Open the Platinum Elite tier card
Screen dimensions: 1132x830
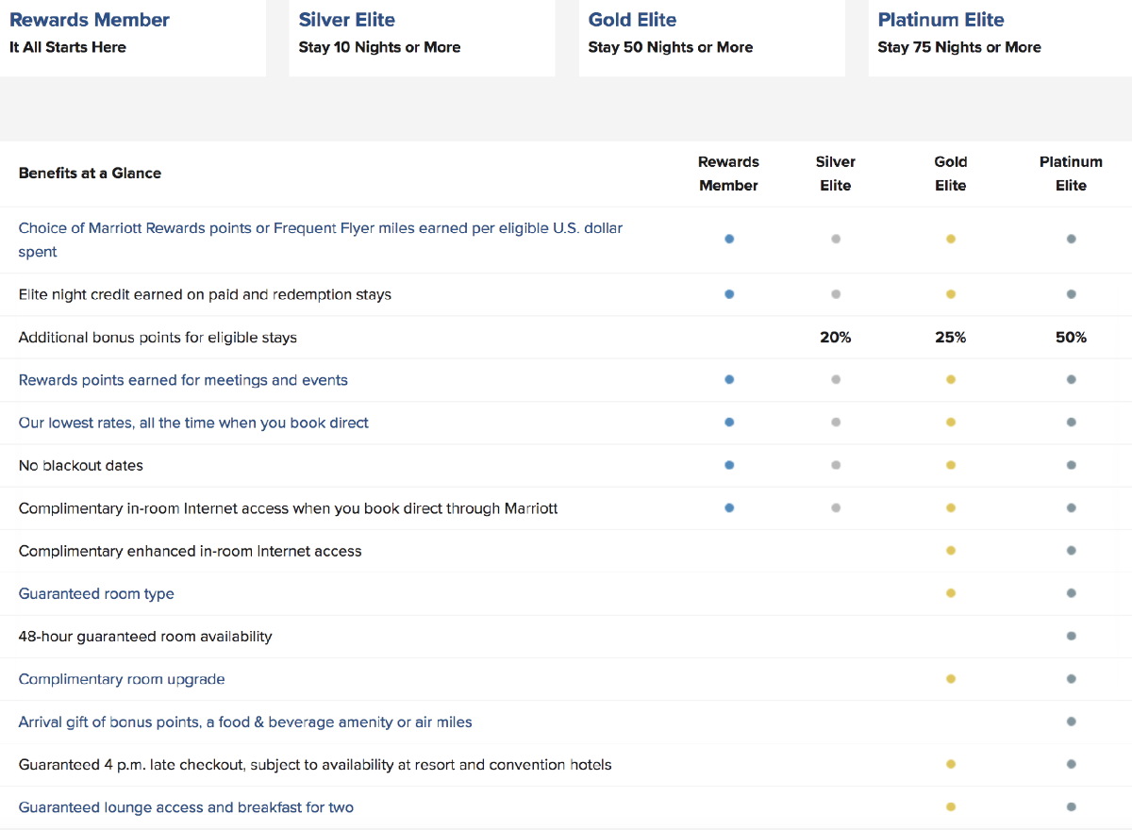pos(1000,38)
